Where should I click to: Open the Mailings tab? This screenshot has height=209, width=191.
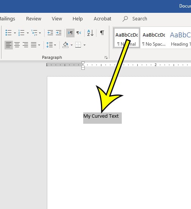7,19
